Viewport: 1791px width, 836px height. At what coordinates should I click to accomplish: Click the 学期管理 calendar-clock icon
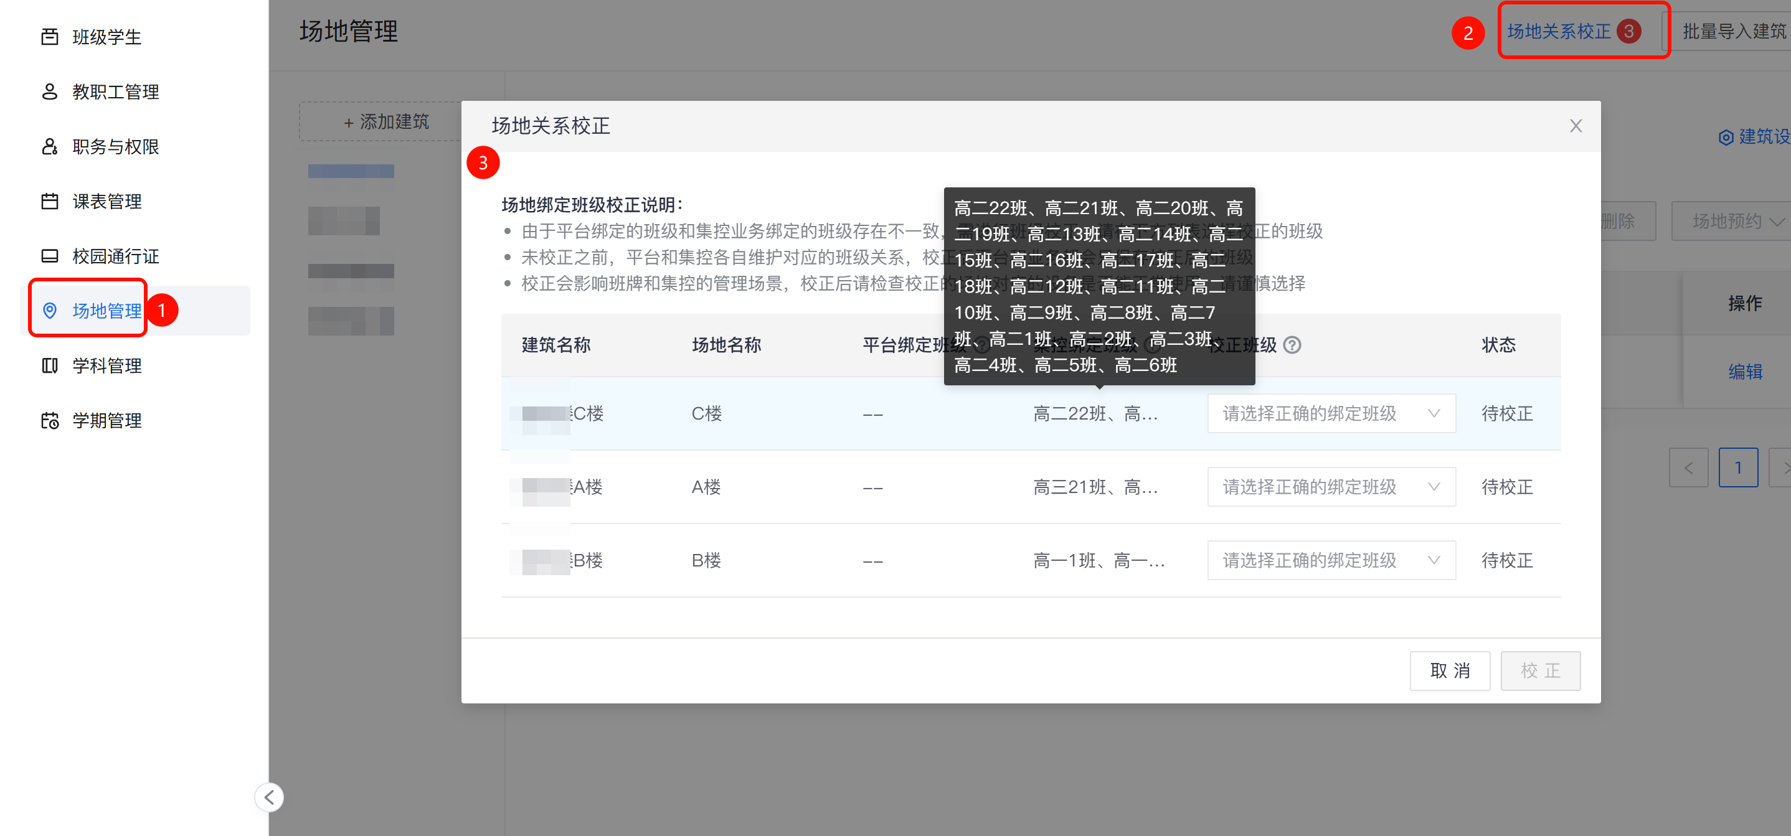[x=49, y=420]
